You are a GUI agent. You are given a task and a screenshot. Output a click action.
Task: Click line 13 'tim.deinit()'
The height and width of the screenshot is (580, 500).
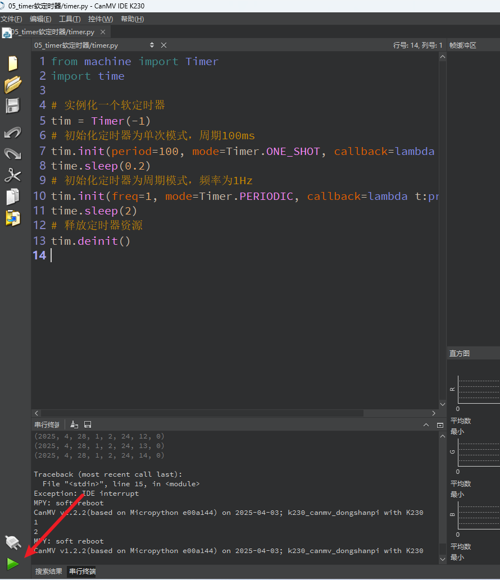pos(90,241)
